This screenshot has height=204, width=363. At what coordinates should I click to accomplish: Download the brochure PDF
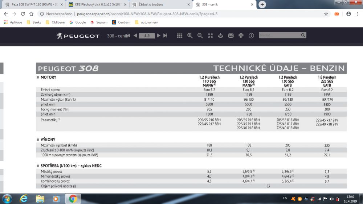click(220, 36)
